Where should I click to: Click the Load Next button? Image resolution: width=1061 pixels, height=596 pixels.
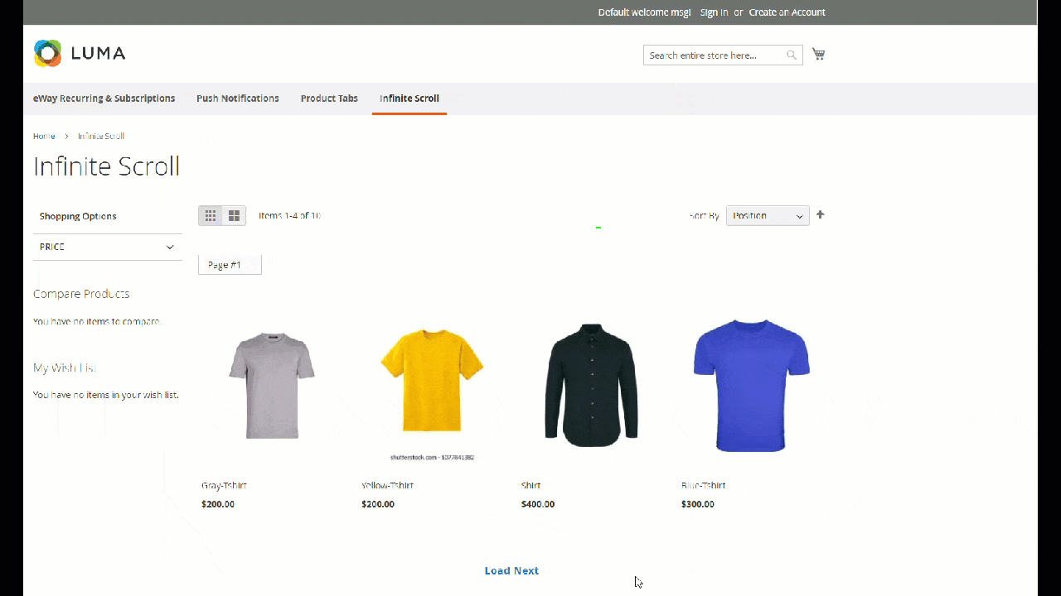511,570
